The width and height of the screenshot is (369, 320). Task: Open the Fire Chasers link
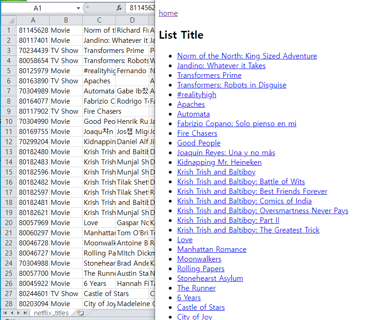197,133
